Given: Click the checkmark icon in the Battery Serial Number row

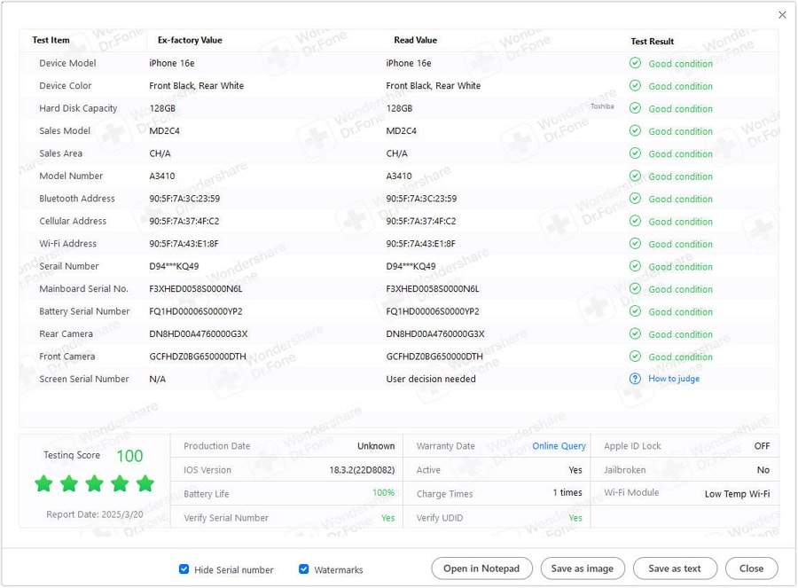Looking at the screenshot, I should [635, 311].
